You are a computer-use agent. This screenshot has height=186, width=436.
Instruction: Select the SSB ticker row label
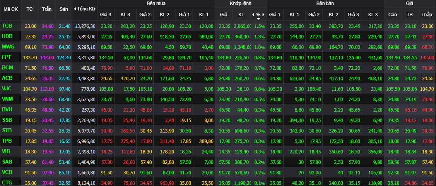click(x=7, y=120)
